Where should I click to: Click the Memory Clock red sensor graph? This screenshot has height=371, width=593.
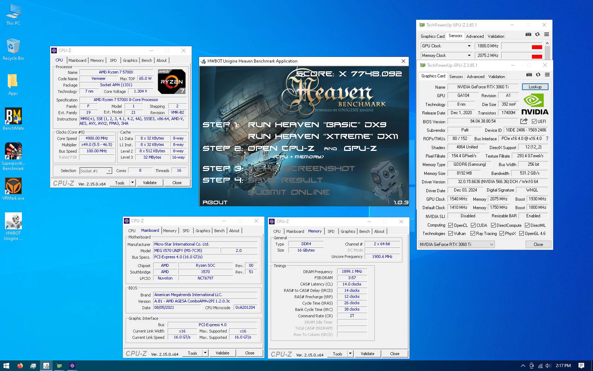click(x=522, y=55)
